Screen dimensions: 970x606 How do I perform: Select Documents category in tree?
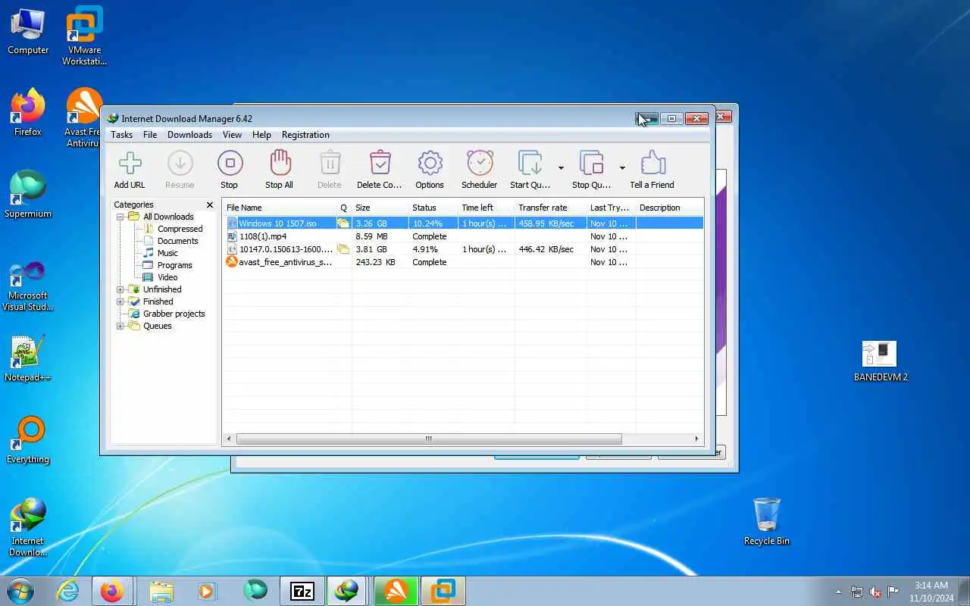coord(177,241)
